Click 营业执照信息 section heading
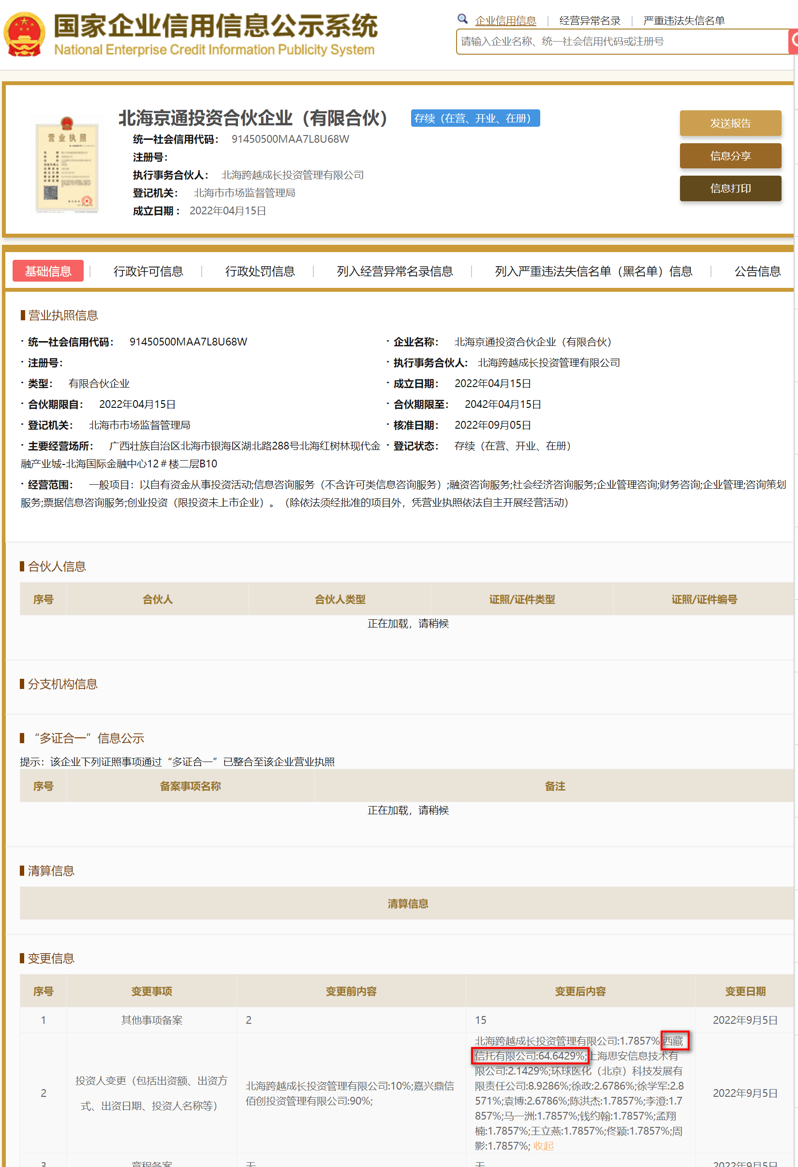Image resolution: width=798 pixels, height=1167 pixels. [63, 315]
